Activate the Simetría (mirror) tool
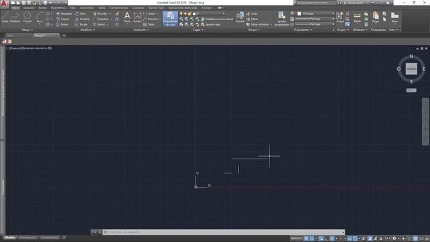430x242 pixels. tap(83, 19)
